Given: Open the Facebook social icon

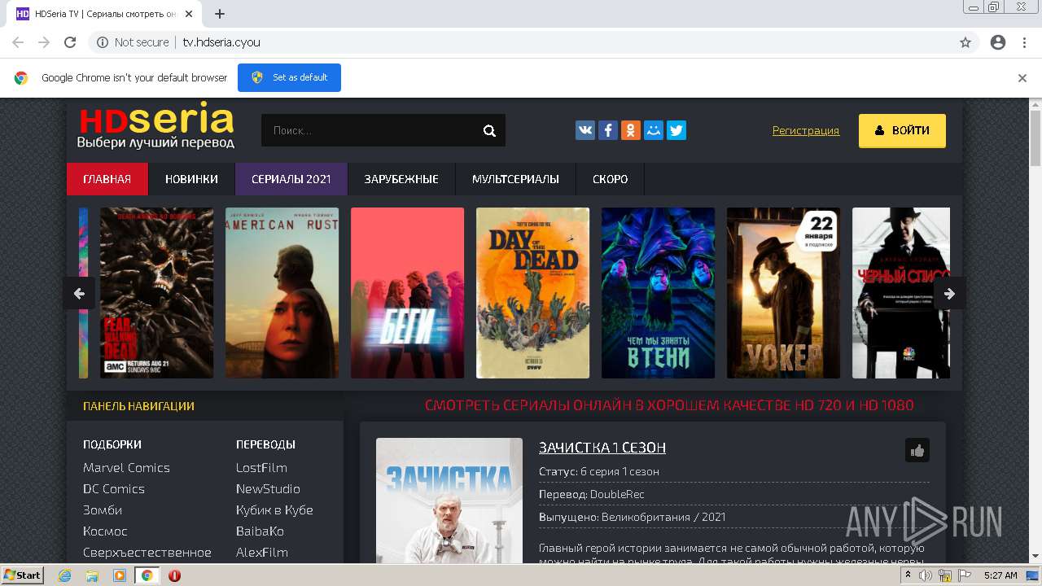Looking at the screenshot, I should click(x=608, y=130).
